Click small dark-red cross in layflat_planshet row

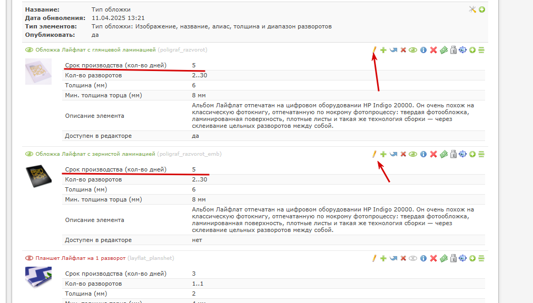coord(403,258)
